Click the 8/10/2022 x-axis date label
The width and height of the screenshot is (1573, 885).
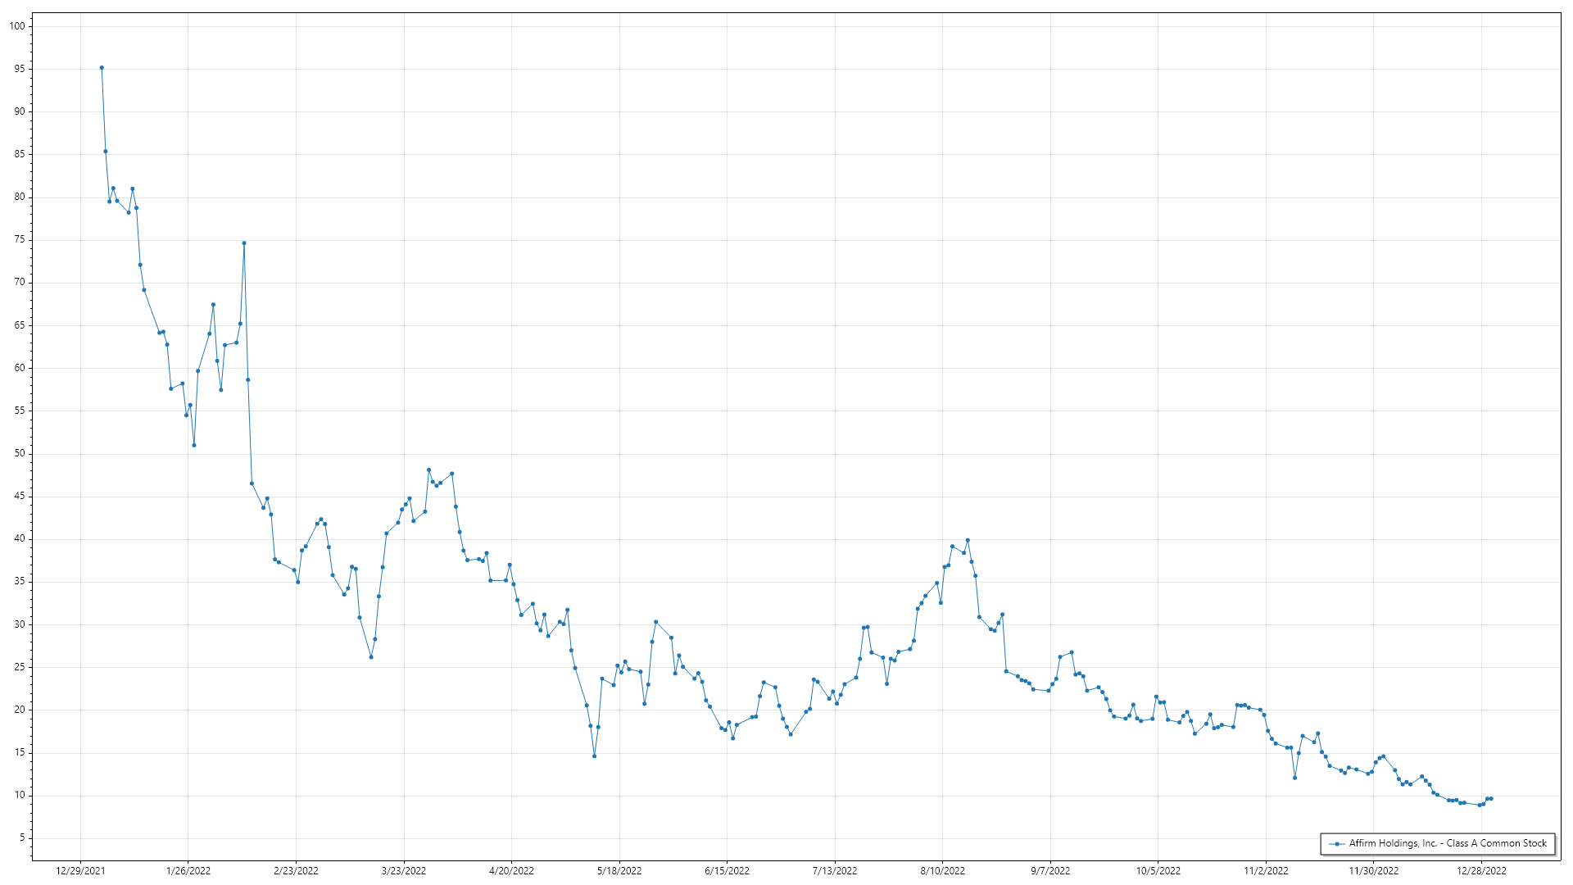942,871
